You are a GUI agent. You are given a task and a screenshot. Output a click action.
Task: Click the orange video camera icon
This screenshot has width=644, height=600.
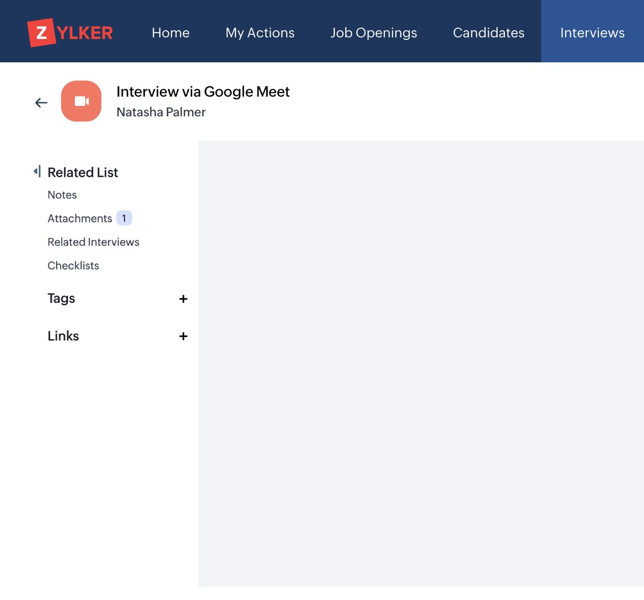coord(82,101)
